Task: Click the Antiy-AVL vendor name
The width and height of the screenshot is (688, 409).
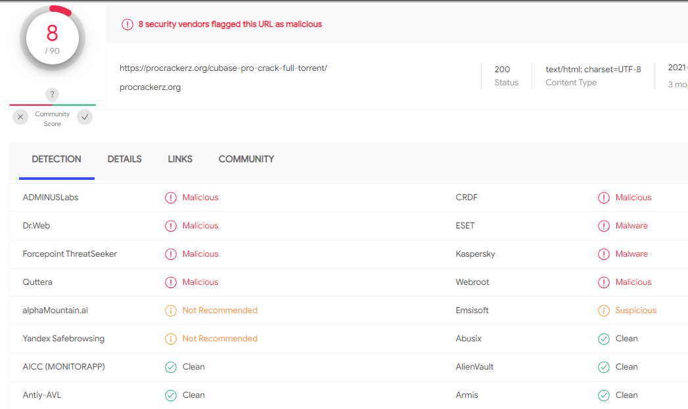Action: 41,395
